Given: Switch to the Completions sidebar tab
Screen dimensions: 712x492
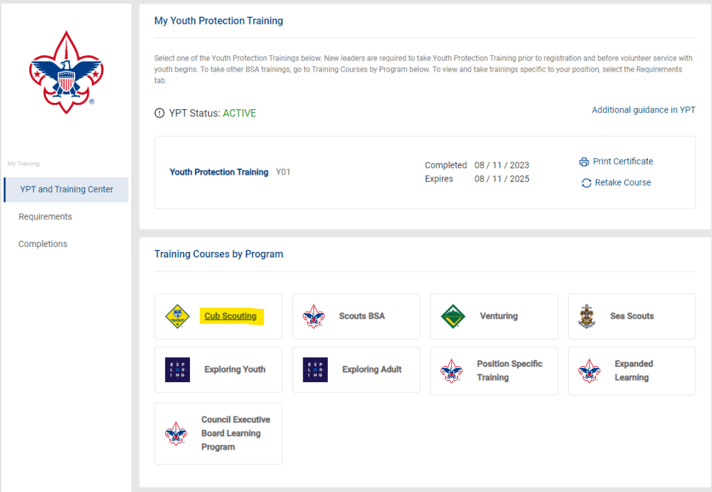Looking at the screenshot, I should click(x=43, y=244).
